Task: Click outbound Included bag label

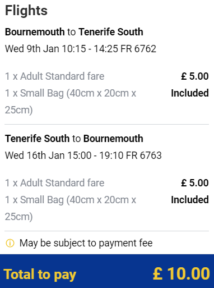Action: [190, 93]
